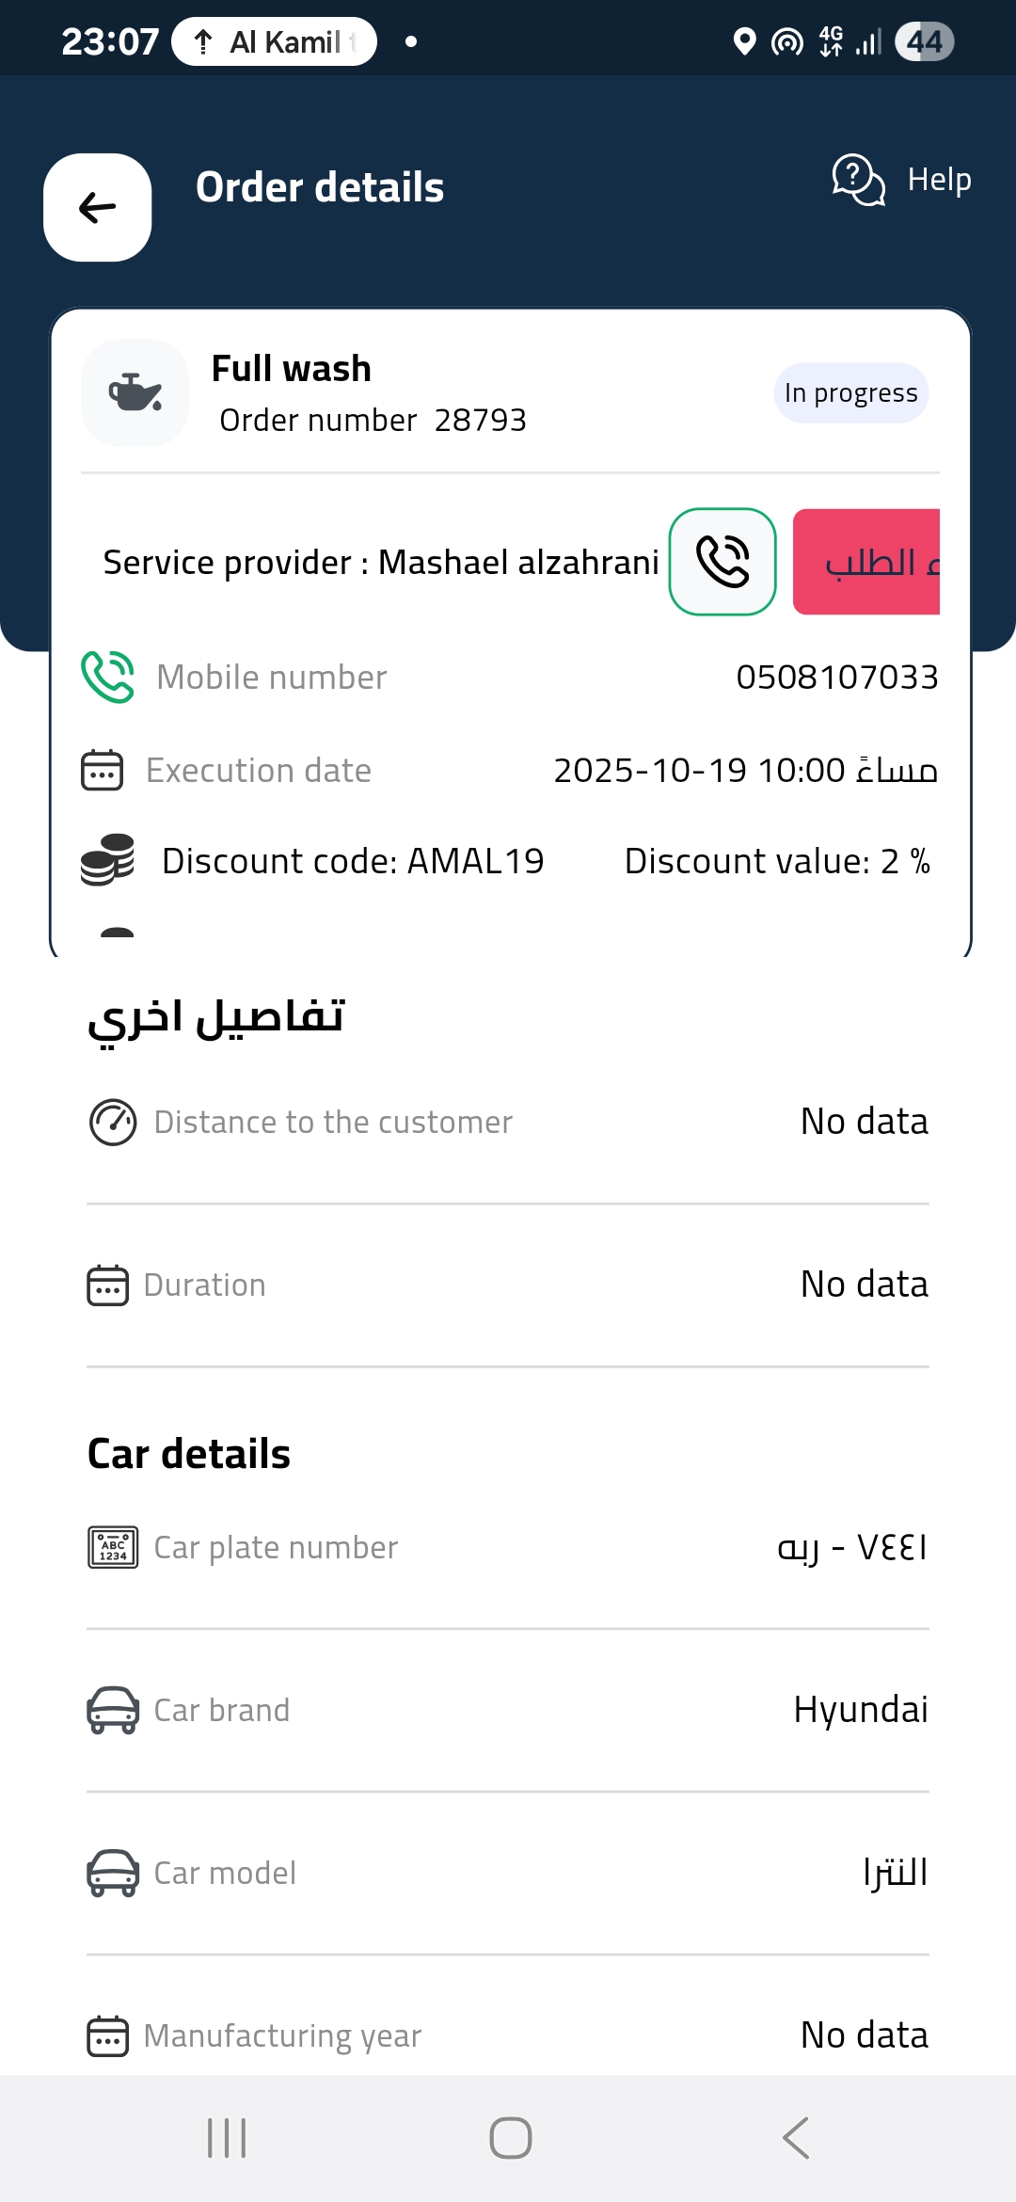
Task: Open Android recent apps button
Action: pyautogui.click(x=227, y=2138)
